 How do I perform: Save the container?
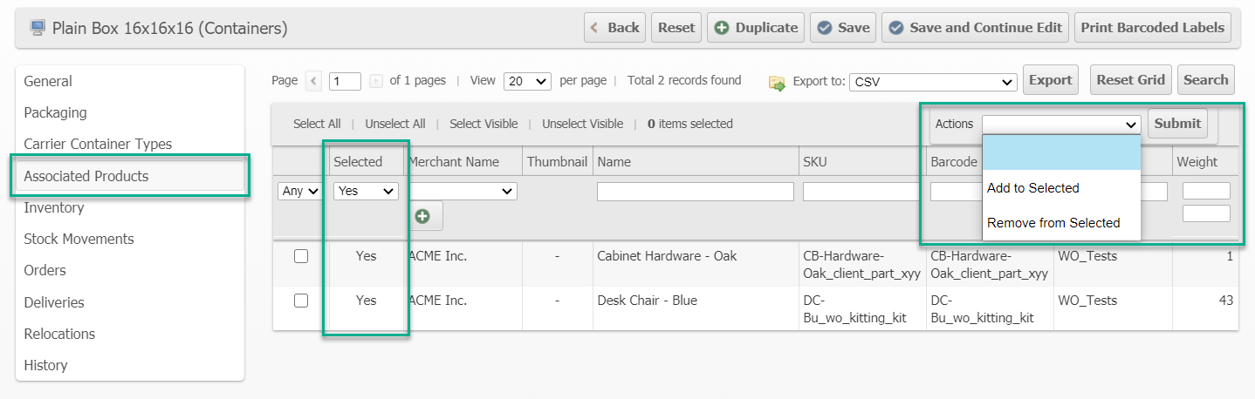843,28
